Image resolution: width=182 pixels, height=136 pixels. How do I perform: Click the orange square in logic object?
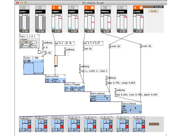click(26, 42)
